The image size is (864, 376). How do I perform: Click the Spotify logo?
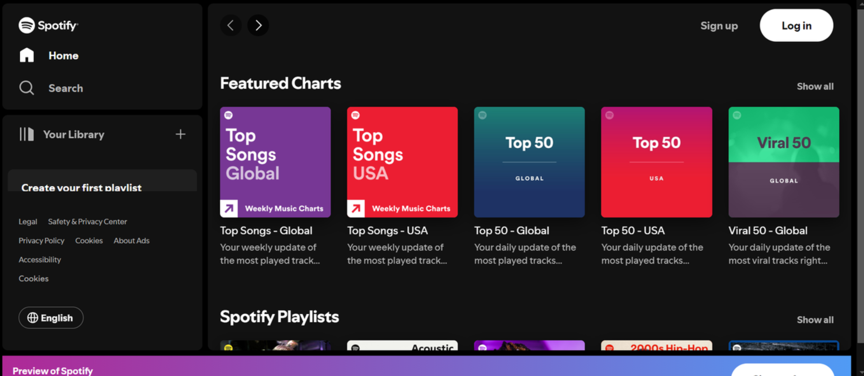tap(48, 25)
